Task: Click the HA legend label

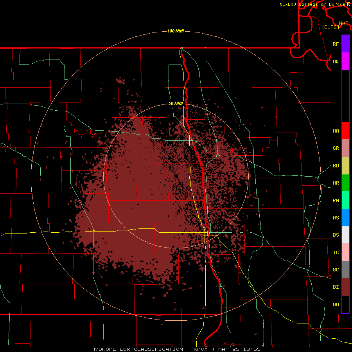Action: [336, 131]
